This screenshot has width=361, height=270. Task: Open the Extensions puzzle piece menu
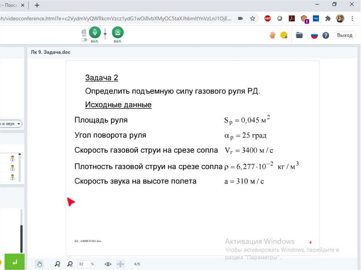(x=328, y=19)
